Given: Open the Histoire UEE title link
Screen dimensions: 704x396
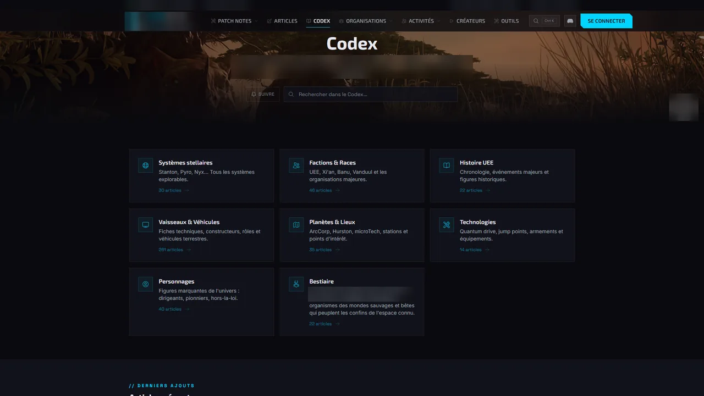Looking at the screenshot, I should (476, 163).
